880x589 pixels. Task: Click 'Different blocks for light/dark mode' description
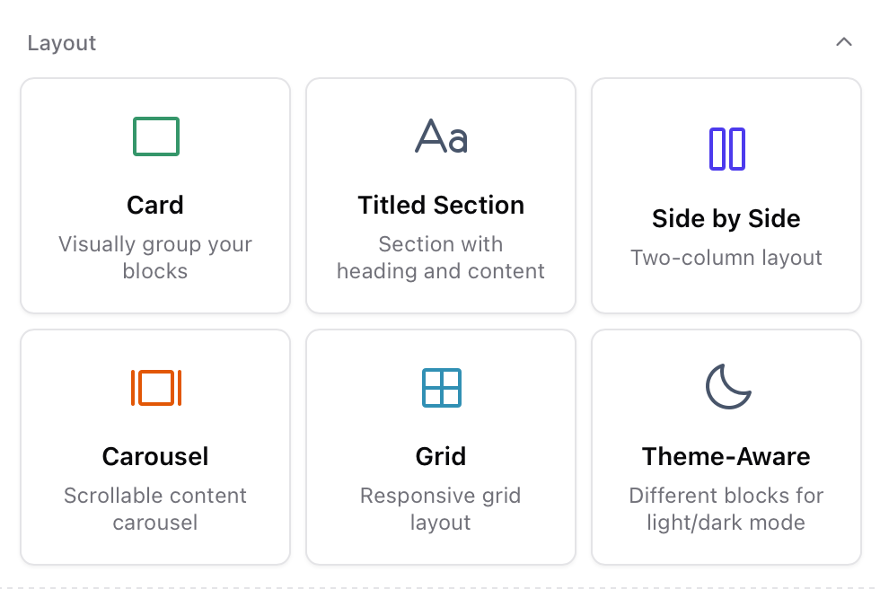[726, 509]
